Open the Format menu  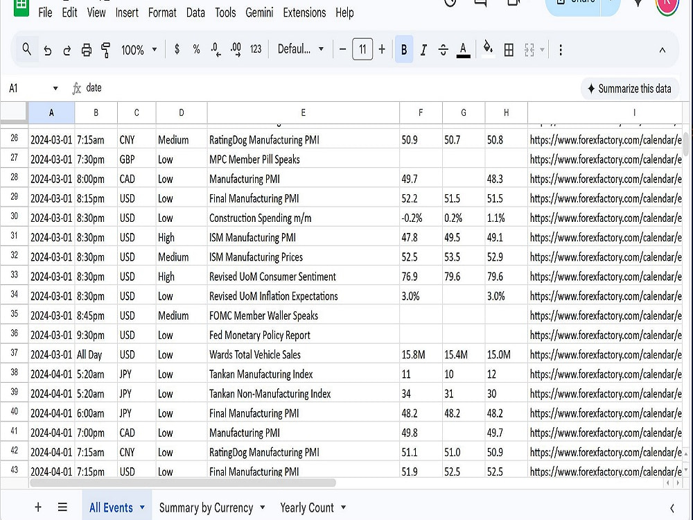[x=162, y=12]
